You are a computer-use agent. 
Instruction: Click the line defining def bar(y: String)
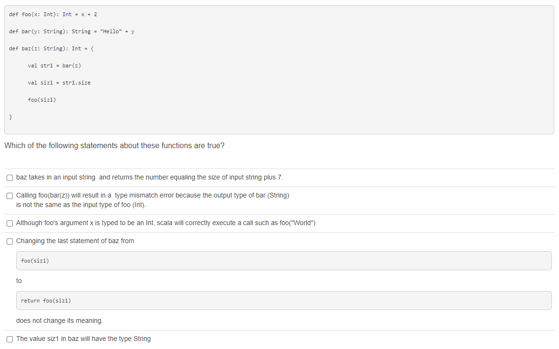click(70, 31)
